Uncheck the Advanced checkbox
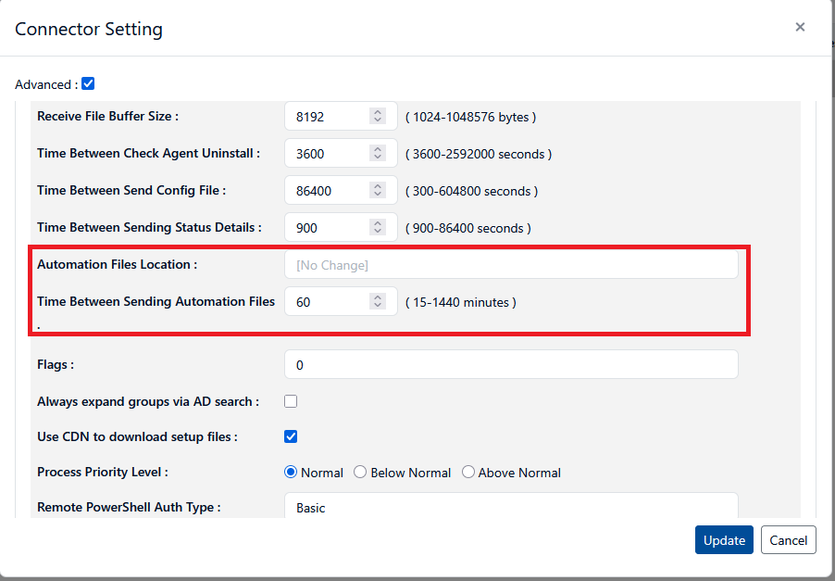 pos(88,83)
